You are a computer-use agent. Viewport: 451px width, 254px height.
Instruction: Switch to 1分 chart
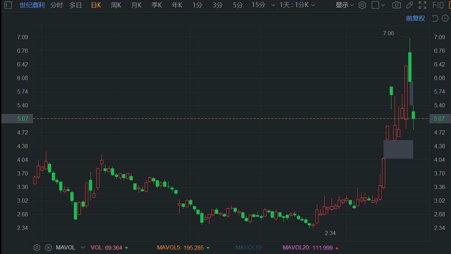click(x=197, y=5)
